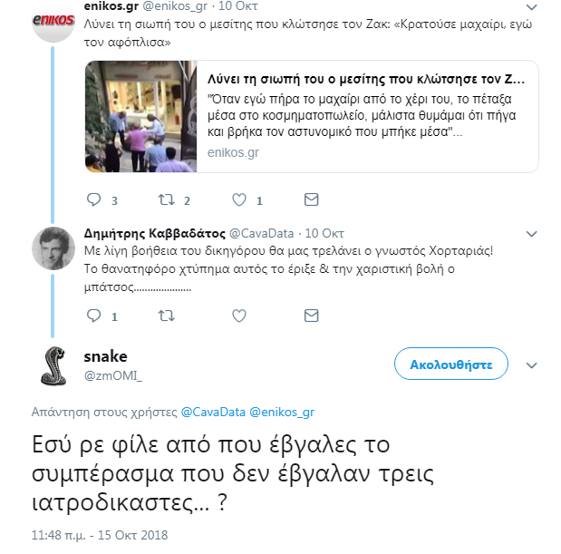The height and width of the screenshot is (554, 561).
Task: Open enikos.gr tweet options chevron
Action: coord(532,7)
